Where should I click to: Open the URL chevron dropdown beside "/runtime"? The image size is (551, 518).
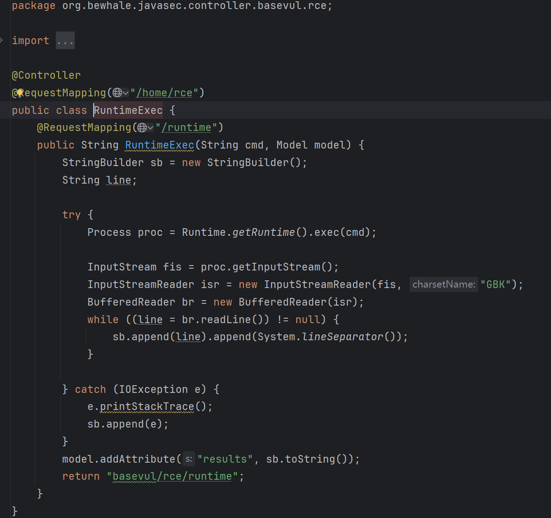[150, 128]
